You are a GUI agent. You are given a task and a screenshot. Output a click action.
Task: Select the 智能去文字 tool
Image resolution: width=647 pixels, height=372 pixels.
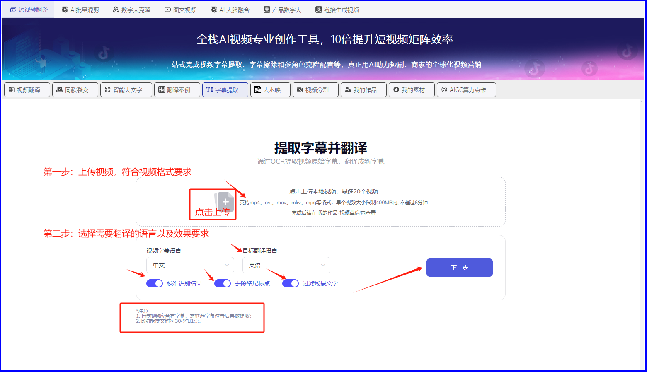click(126, 89)
